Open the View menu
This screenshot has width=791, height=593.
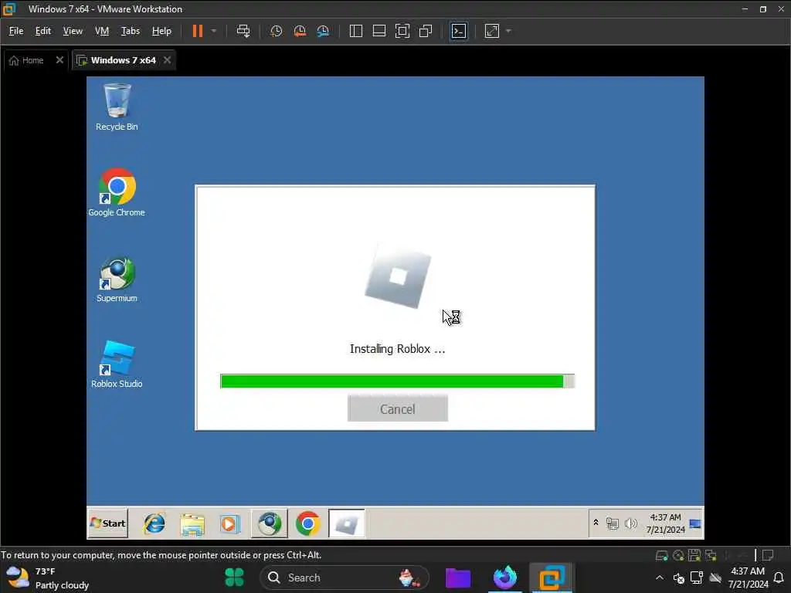pyautogui.click(x=73, y=31)
